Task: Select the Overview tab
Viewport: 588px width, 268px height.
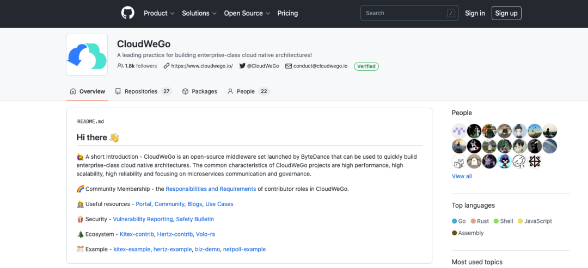Action: pyautogui.click(x=87, y=91)
